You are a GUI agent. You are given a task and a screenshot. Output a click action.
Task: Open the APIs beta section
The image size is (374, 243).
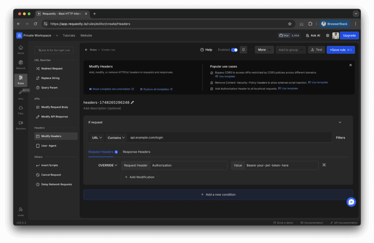21,94
